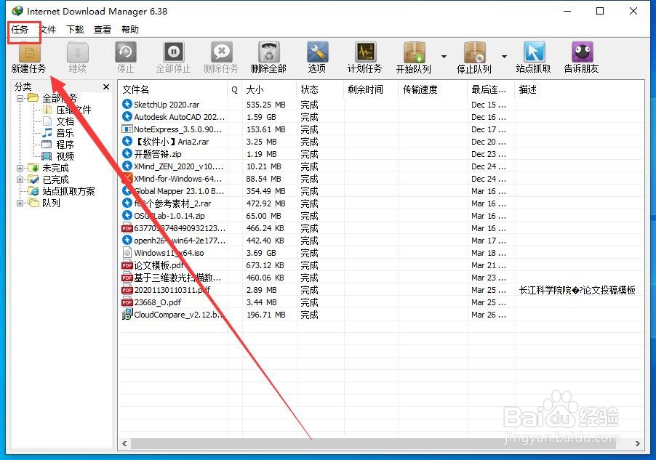Click file icon of Global Mapper 23.1.0
The height and width of the screenshot is (460, 656).
point(127,191)
